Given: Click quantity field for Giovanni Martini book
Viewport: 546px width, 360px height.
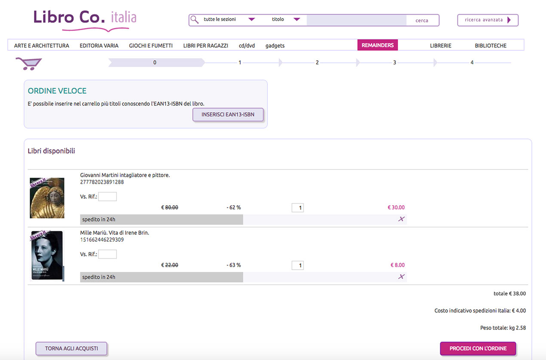Looking at the screenshot, I should click(298, 208).
